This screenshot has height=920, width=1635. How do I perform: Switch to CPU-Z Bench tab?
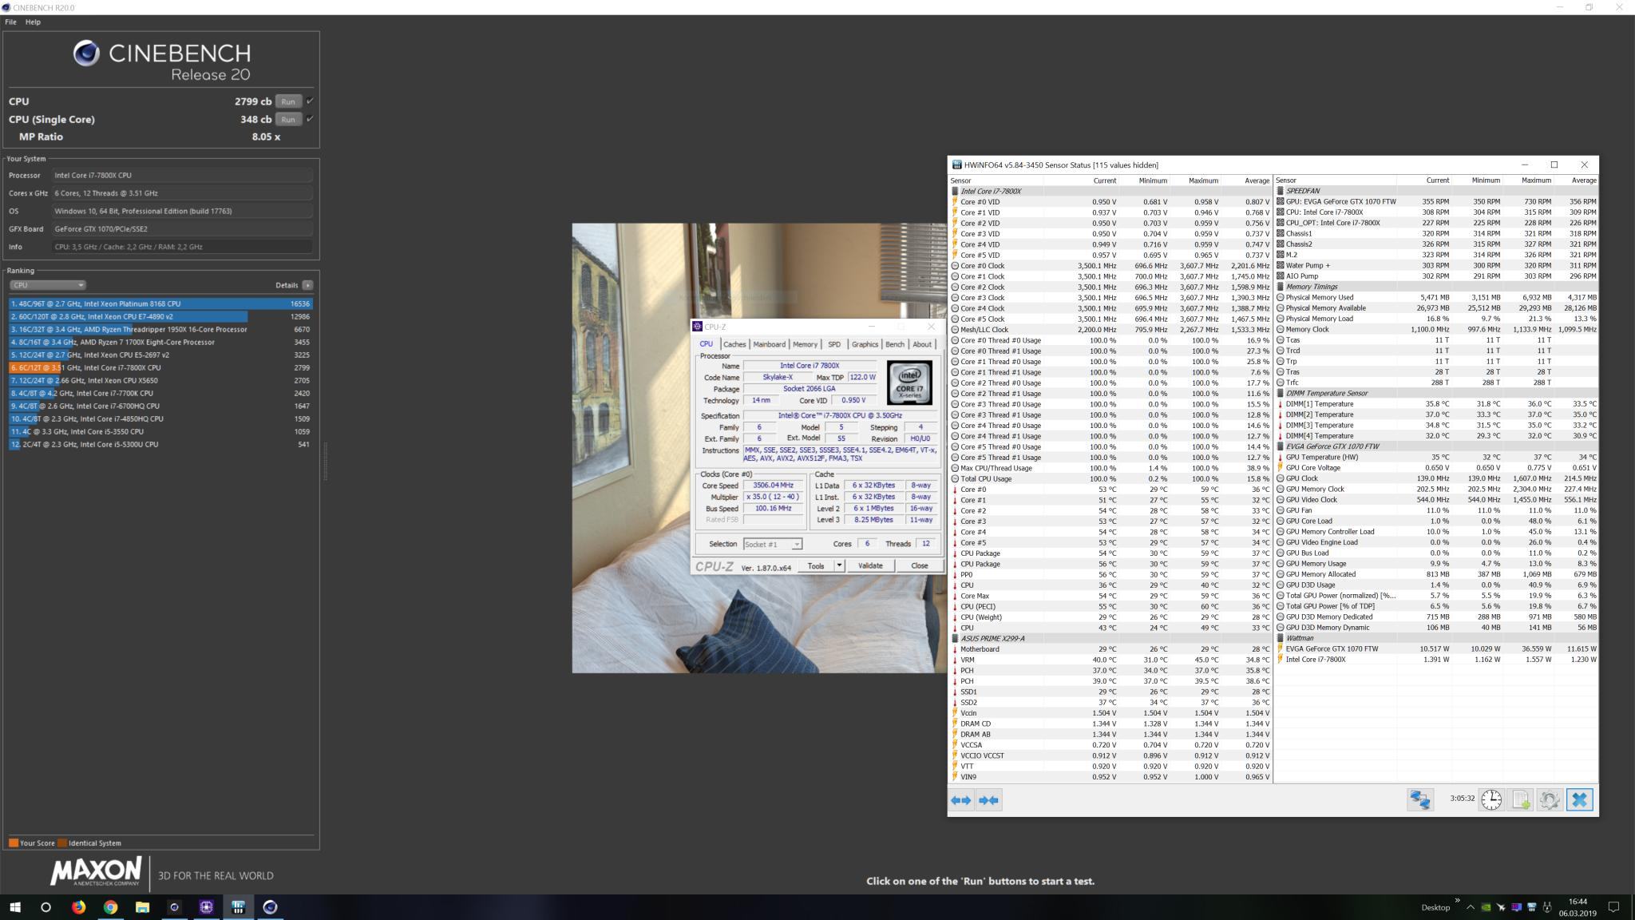(895, 344)
